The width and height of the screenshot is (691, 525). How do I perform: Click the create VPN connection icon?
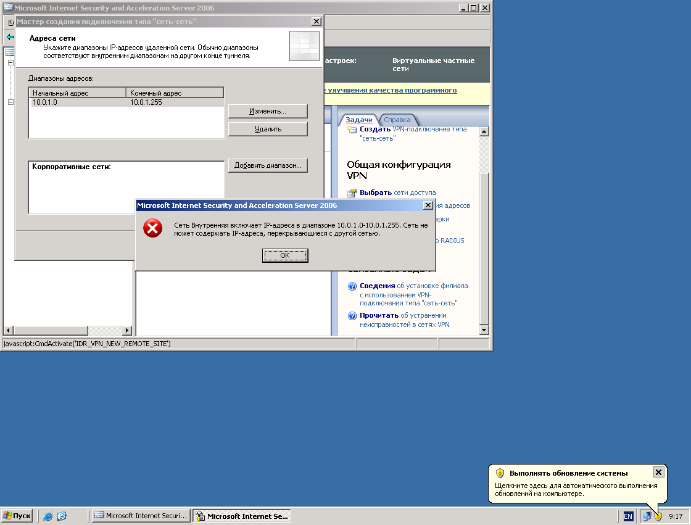coord(352,130)
